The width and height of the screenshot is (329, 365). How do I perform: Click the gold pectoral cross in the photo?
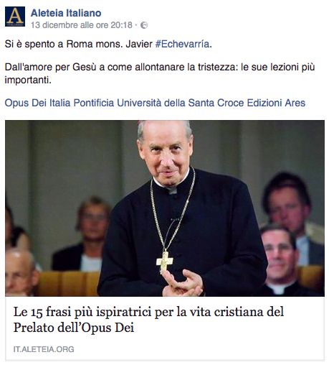coord(164,262)
